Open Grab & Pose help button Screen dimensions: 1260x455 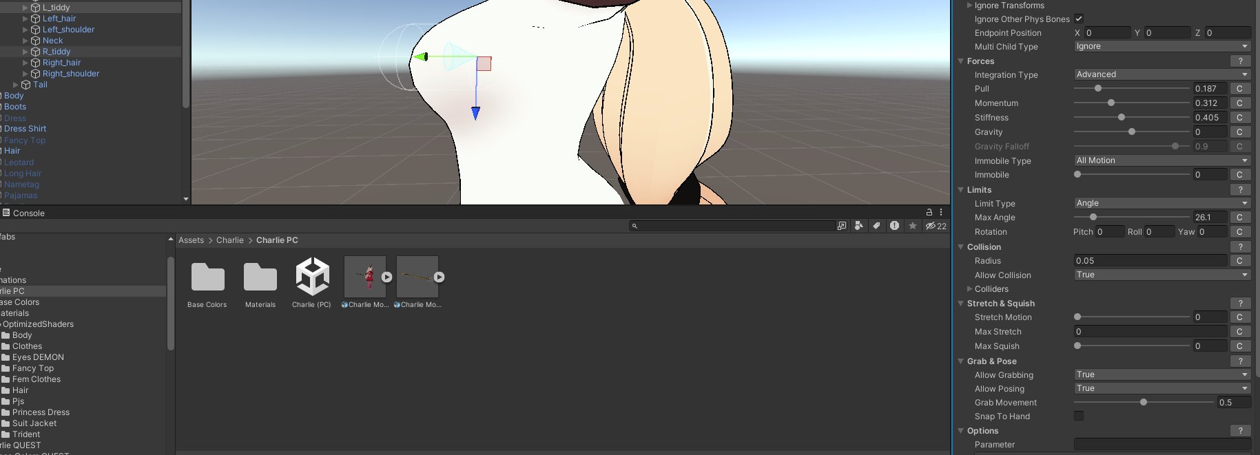[x=1240, y=361]
